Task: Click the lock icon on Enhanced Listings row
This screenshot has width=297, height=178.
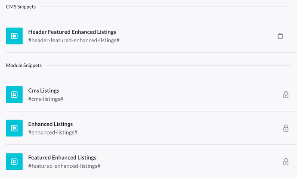Action: pos(285,128)
